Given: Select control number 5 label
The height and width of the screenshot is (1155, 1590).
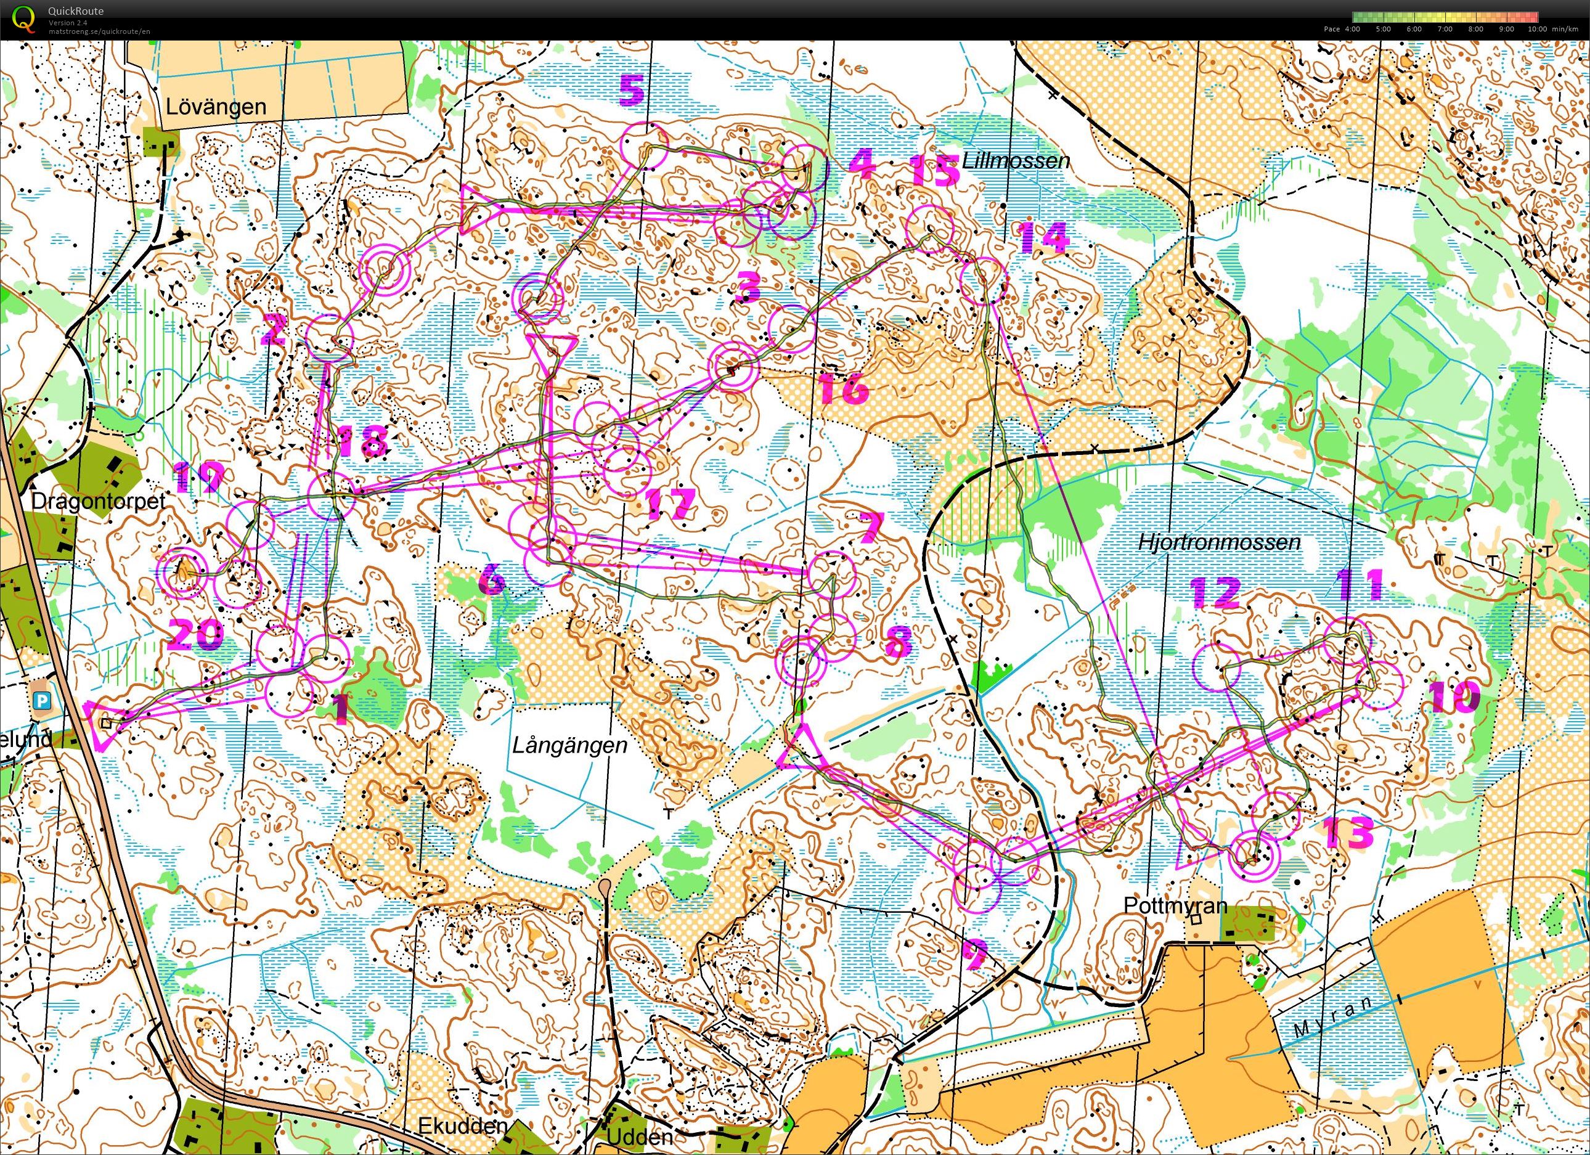Looking at the screenshot, I should (631, 90).
